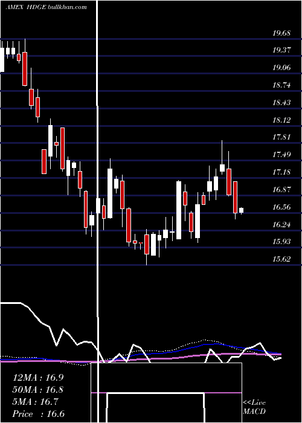The image size is (302, 423).
Task: Click the Live MACD label
Action: (x=254, y=407)
